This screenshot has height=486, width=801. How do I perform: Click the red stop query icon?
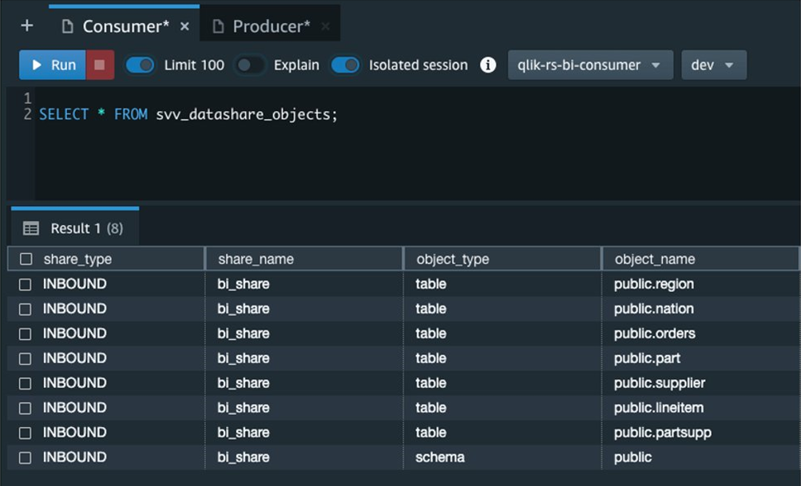pos(99,65)
